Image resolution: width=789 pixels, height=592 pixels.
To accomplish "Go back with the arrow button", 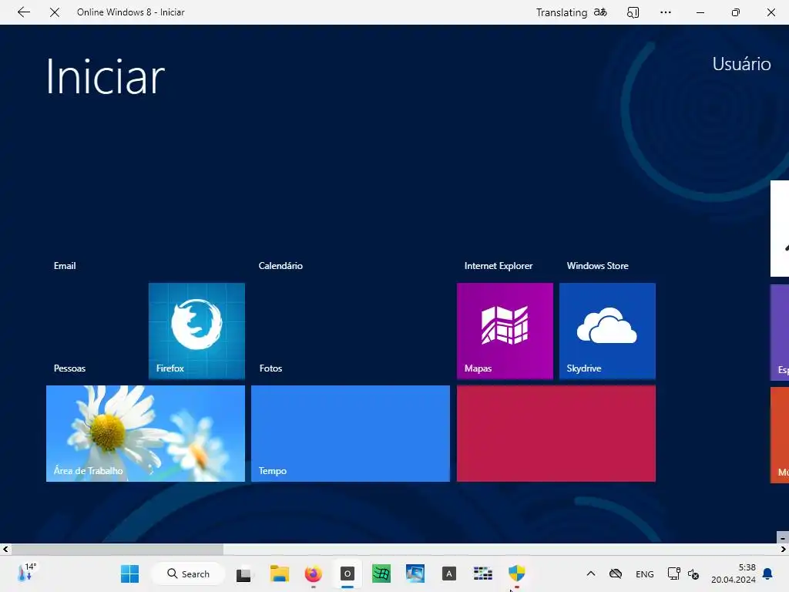I will pos(24,12).
